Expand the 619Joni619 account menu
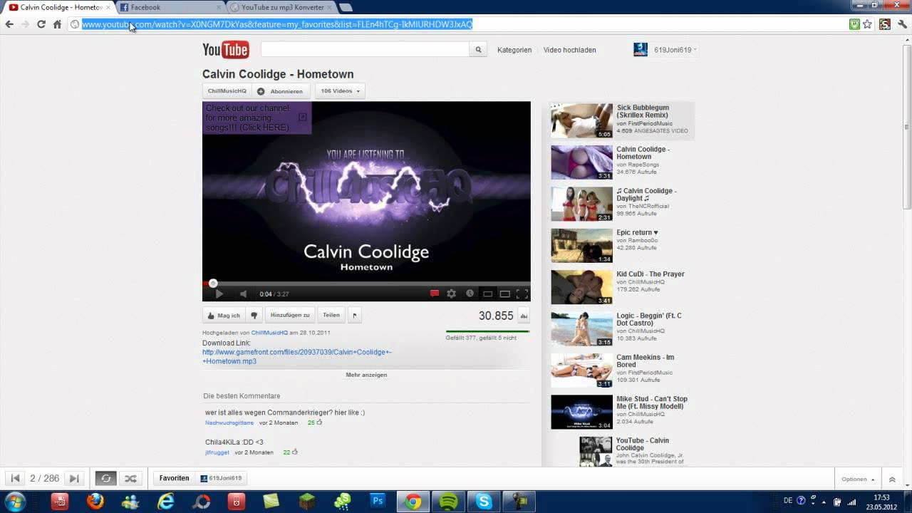This screenshot has width=912, height=513. (x=675, y=50)
